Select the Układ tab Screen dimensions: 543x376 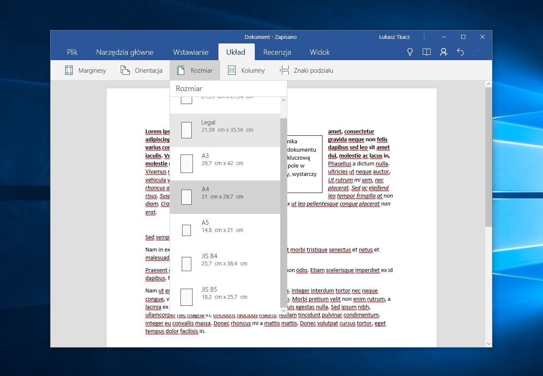click(236, 52)
